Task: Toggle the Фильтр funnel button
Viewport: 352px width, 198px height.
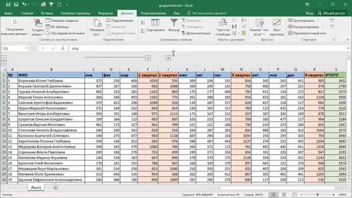Action: click(174, 25)
